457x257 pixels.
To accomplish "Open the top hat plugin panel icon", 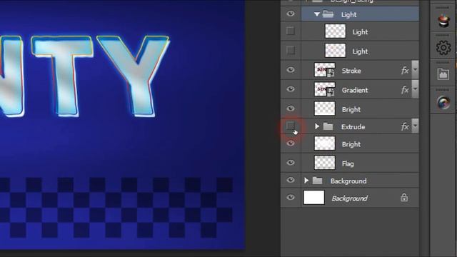I will 443,21.
